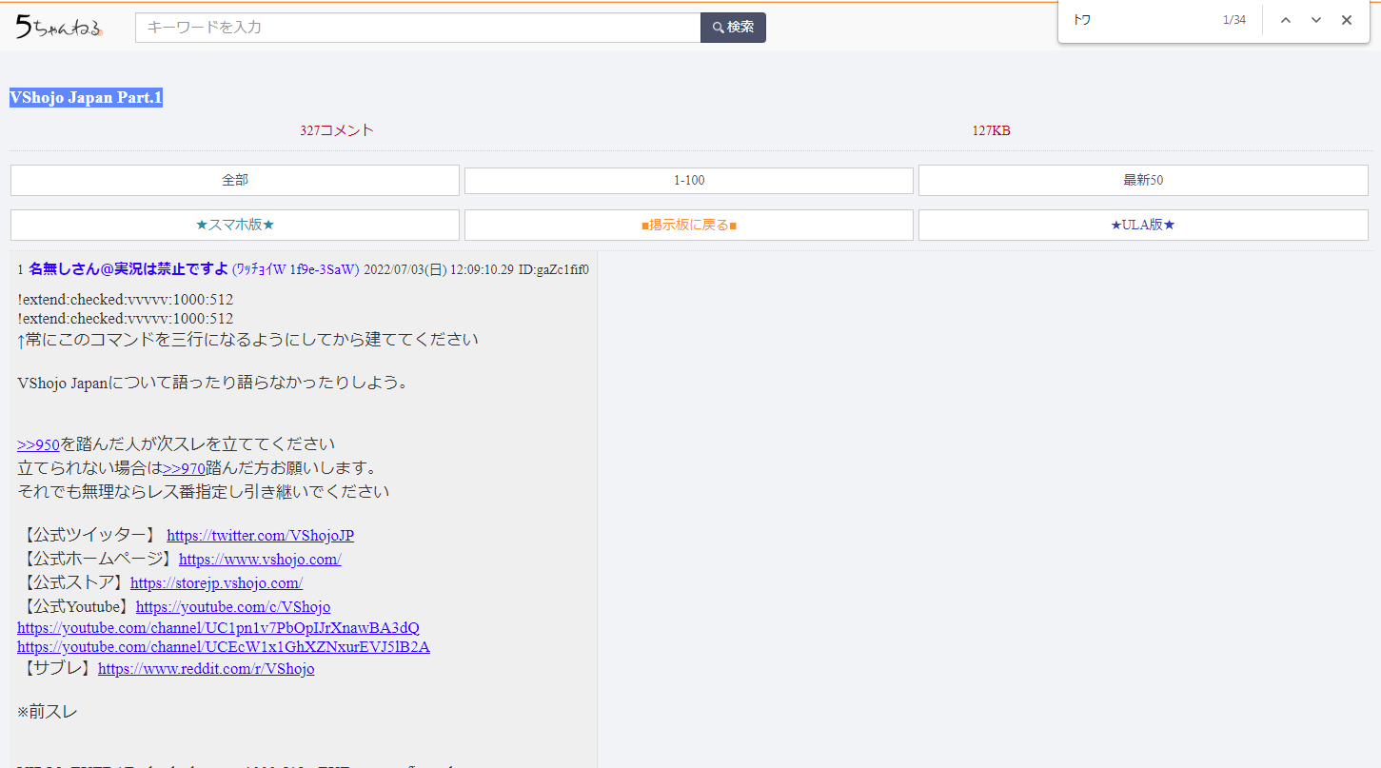Go to next find-in-page match
This screenshot has height=768, width=1381.
click(x=1316, y=20)
